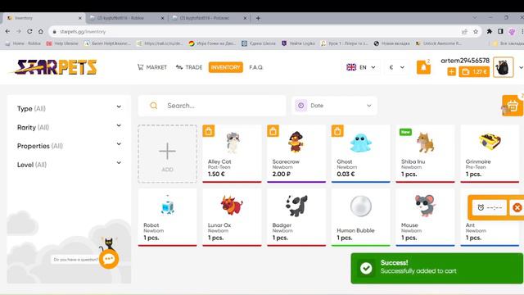Click the Do you have a question bubble
This screenshot has height=295, width=524.
point(76,260)
